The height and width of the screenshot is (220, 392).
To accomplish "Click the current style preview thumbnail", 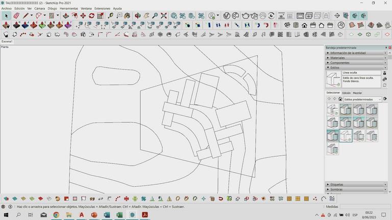I will tap(333, 79).
